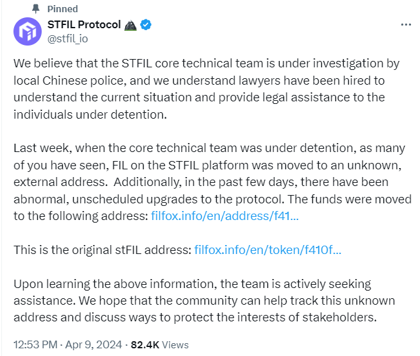This screenshot has height=356, width=420.
Task: Click the paragraph starting 'Upon learning the above'
Action: pos(204,301)
